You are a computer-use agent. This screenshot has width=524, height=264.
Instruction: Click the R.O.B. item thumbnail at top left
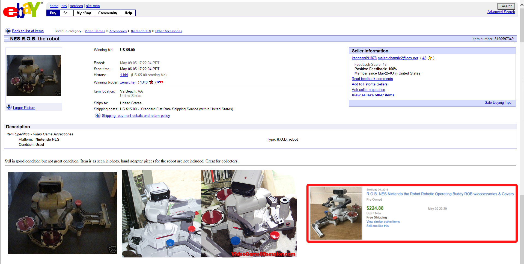click(34, 75)
